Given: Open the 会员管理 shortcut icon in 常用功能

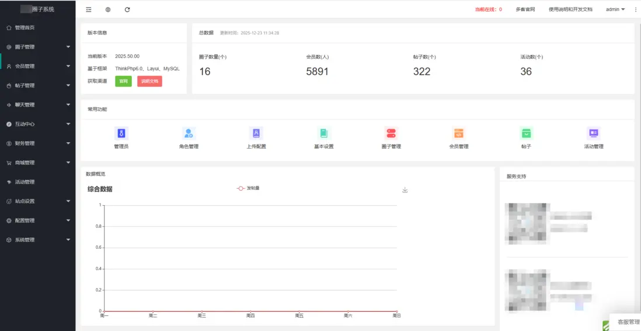Looking at the screenshot, I should tap(459, 133).
